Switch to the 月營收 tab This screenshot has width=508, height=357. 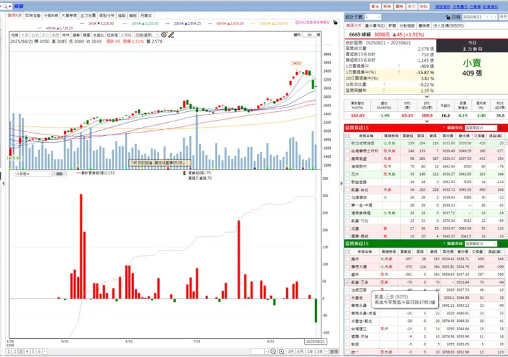[146, 16]
